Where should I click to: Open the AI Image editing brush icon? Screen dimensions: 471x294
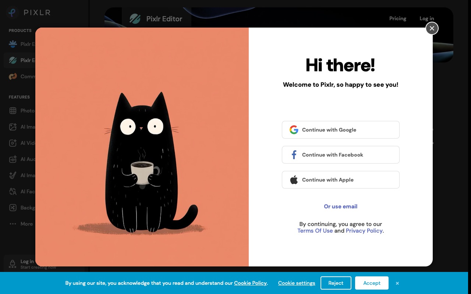tap(13, 175)
